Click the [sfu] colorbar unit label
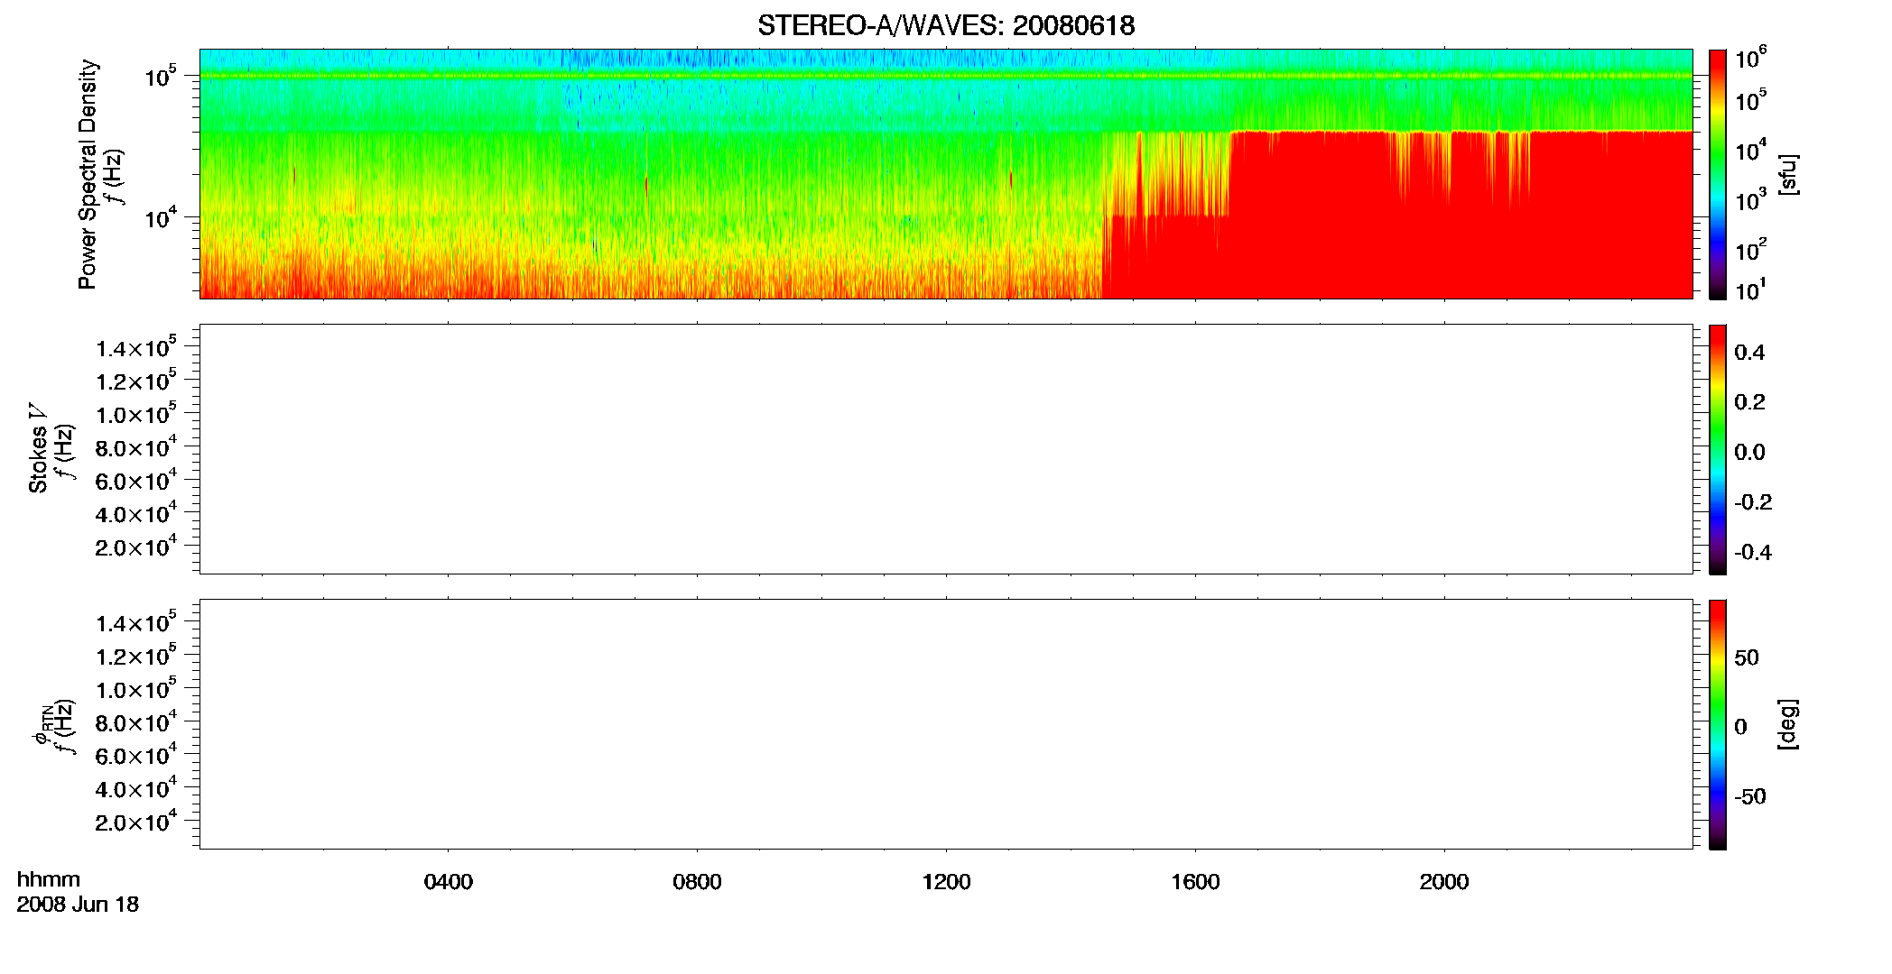The height and width of the screenshot is (974, 1892). click(1787, 174)
